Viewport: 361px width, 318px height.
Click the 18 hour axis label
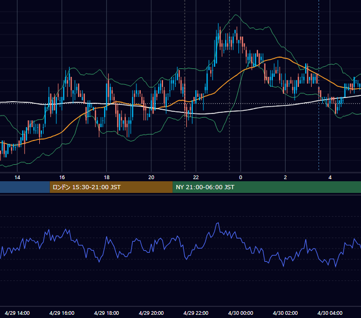tap(107, 178)
